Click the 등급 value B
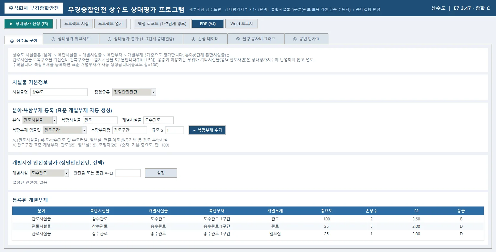The image size is (496, 252). click(x=461, y=219)
